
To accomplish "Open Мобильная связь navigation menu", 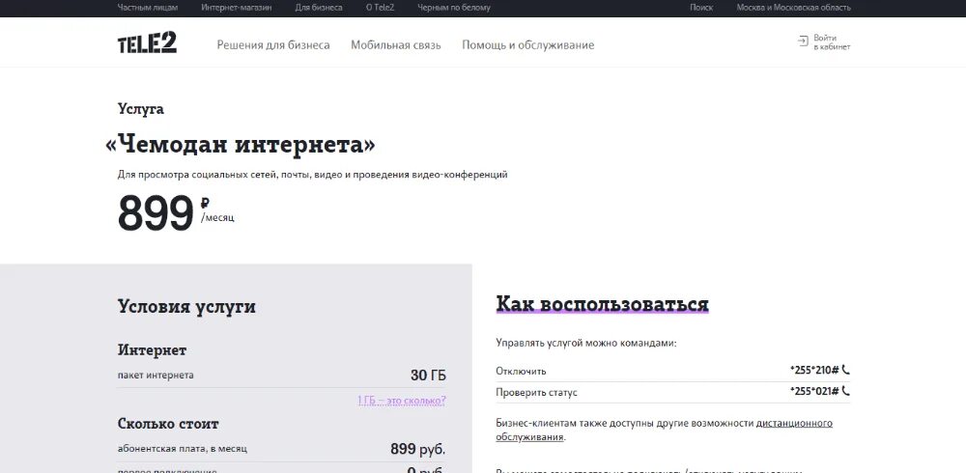I will 395,45.
